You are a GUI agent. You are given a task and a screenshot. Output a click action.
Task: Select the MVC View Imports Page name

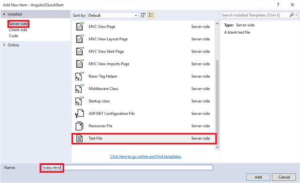[x=109, y=64]
